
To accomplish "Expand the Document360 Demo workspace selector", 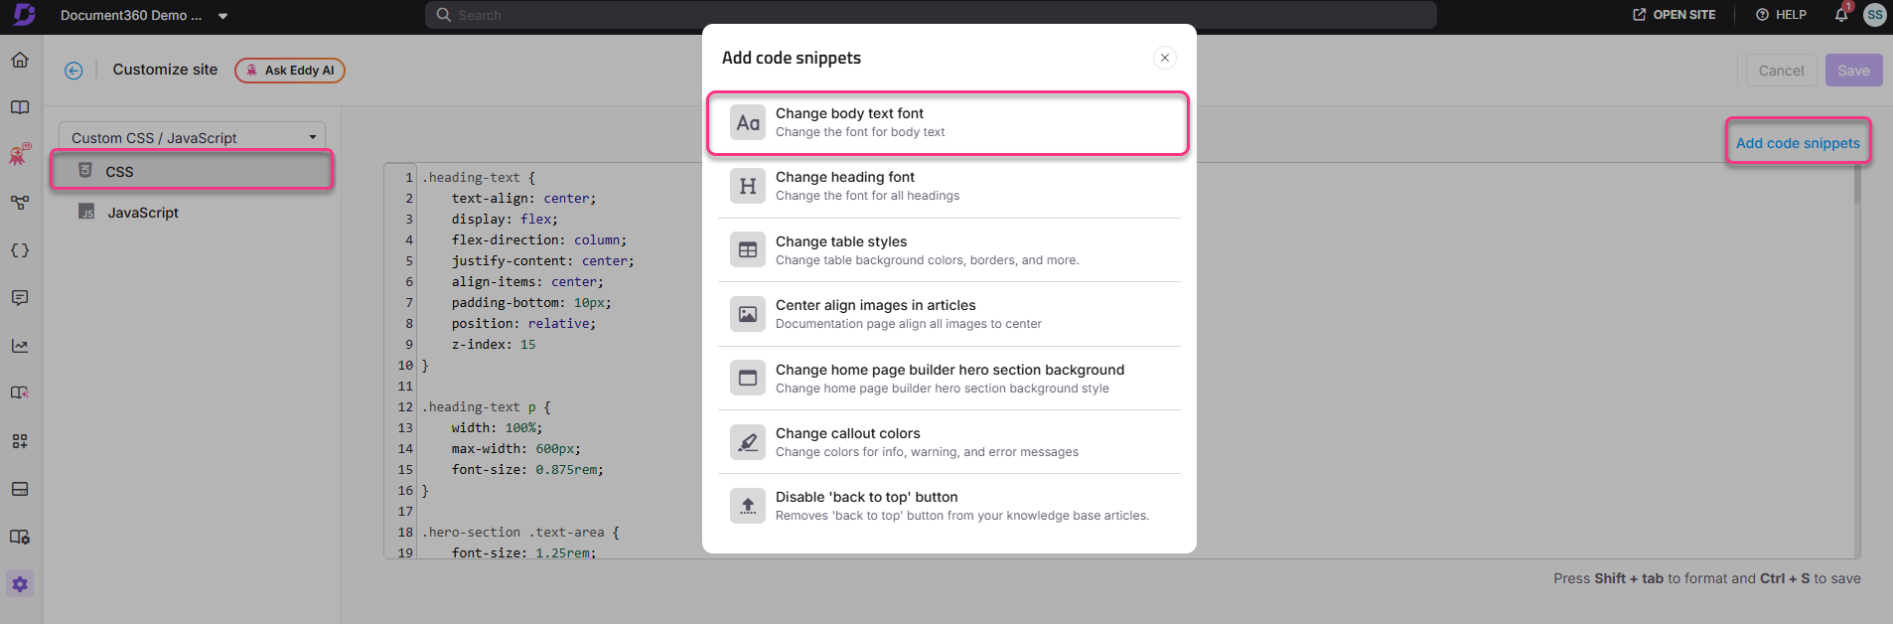I will (x=143, y=15).
